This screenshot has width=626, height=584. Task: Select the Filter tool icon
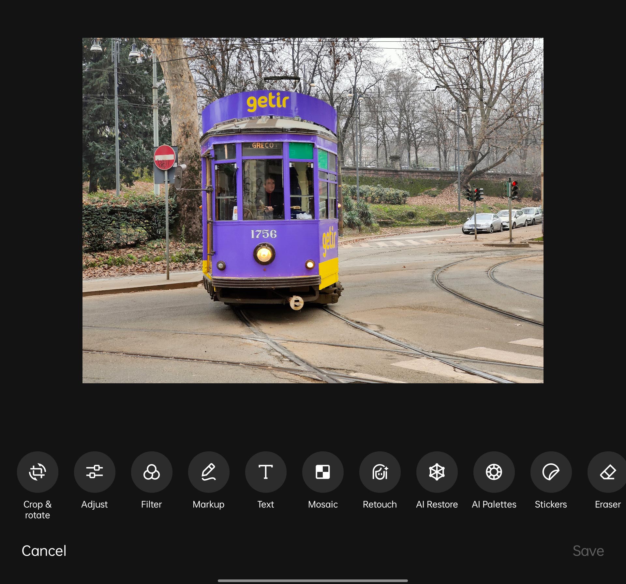point(152,472)
